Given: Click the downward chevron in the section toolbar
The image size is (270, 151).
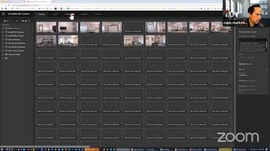Looking at the screenshot, I should pos(17,21).
